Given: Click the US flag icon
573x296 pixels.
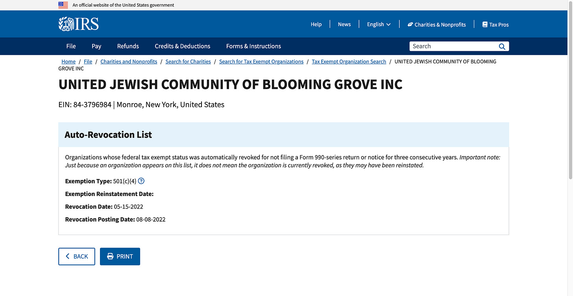Looking at the screenshot, I should pos(63,5).
